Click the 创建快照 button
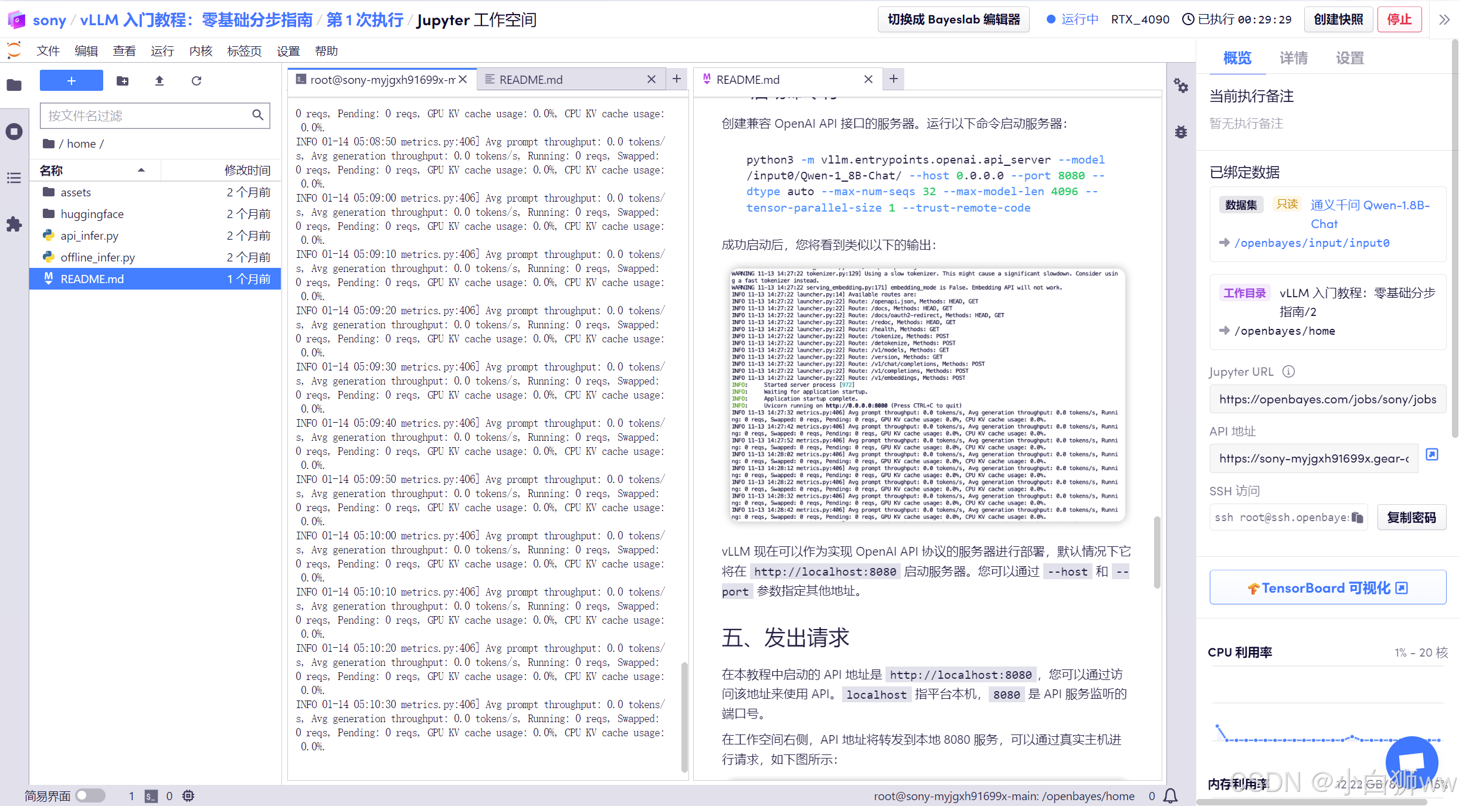The image size is (1459, 806). tap(1338, 19)
